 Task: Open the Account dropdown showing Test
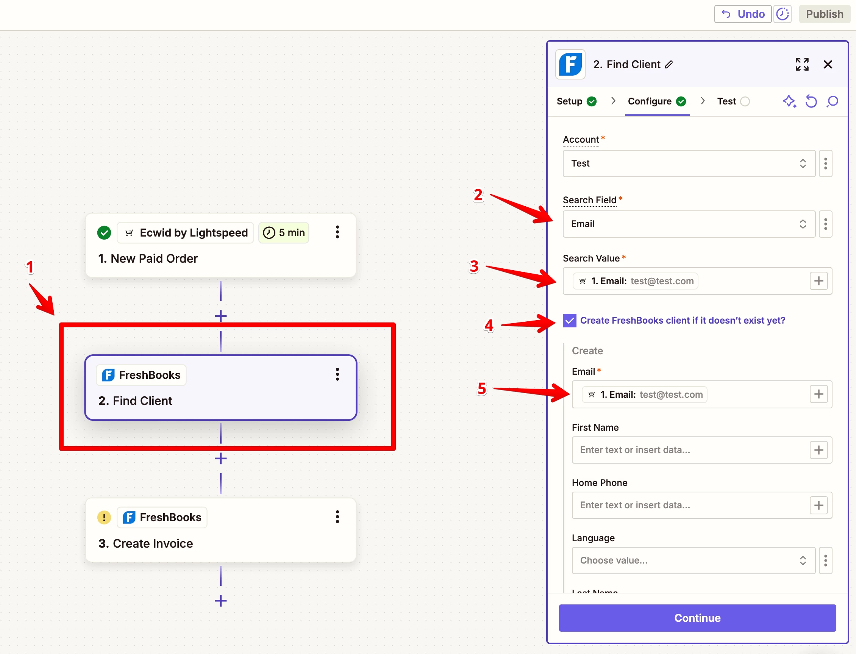(689, 163)
